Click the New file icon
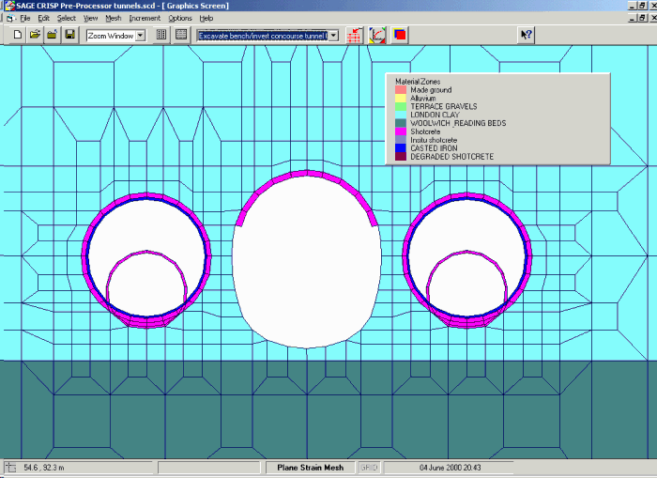Screen dimensions: 657x478 (18, 35)
